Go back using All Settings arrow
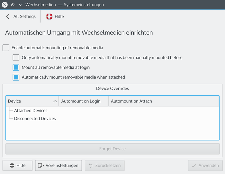This screenshot has height=174, width=225. pos(8,16)
